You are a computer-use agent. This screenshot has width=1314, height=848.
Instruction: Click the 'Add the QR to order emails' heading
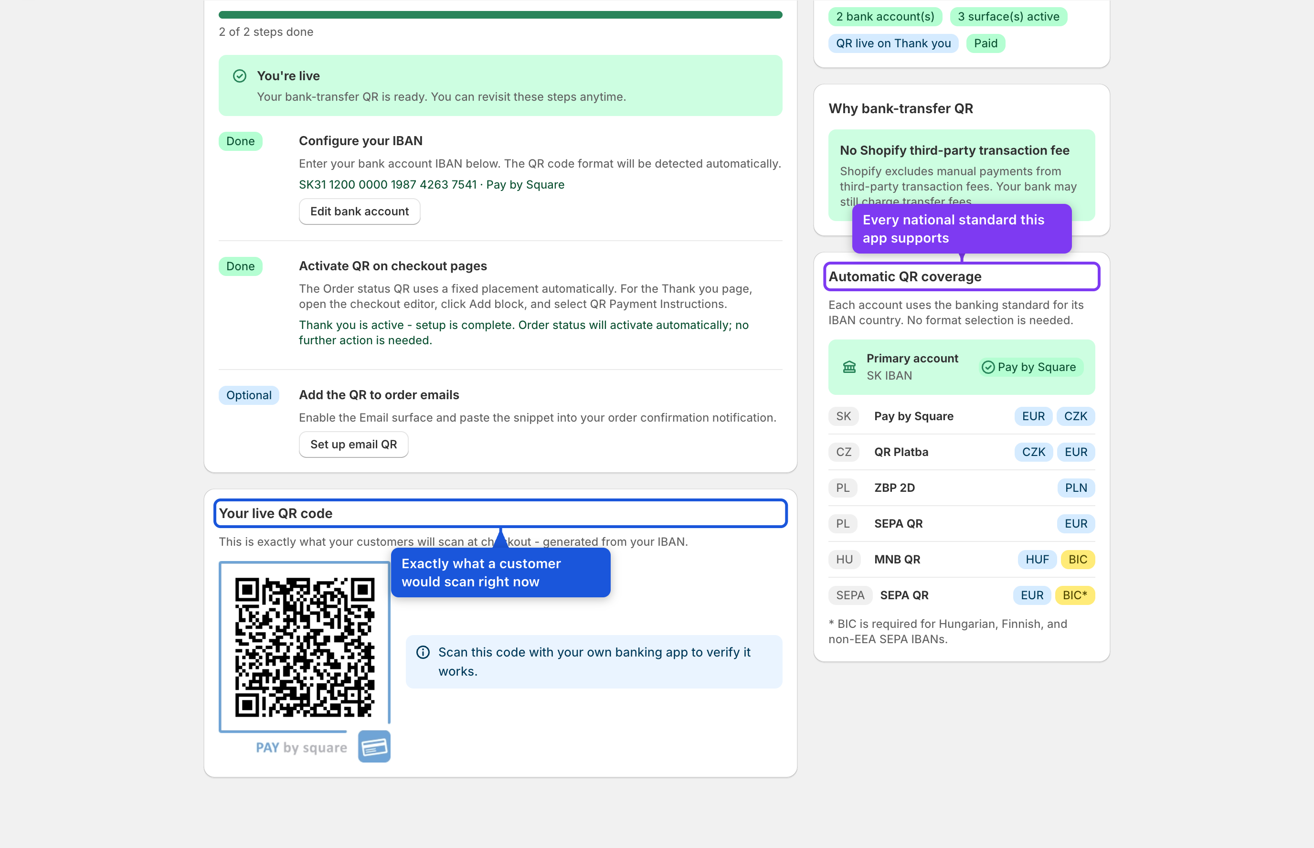tap(379, 395)
